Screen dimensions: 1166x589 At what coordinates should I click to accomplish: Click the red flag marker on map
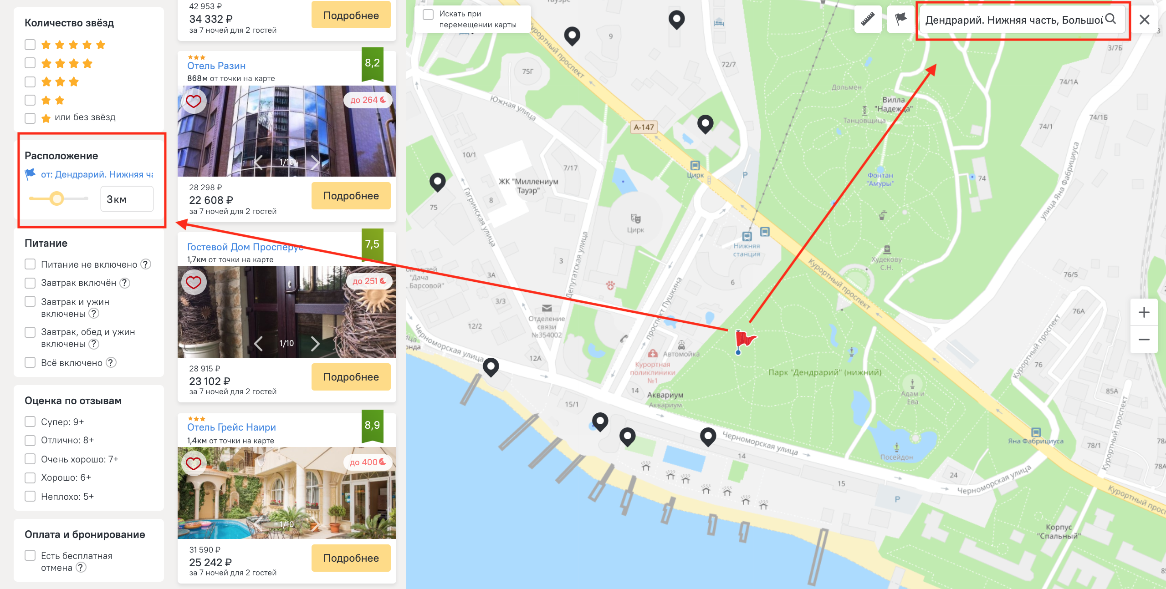point(744,342)
